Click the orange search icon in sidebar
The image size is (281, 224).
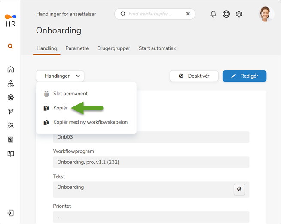click(10, 46)
